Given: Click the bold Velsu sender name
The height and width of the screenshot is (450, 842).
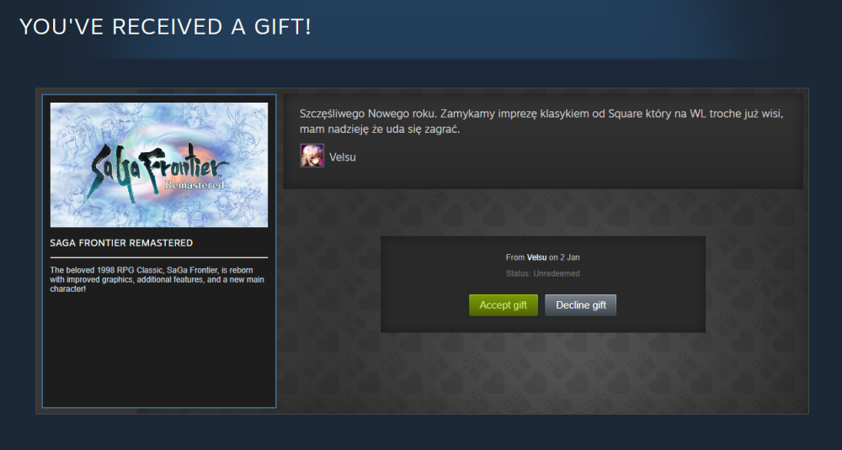Looking at the screenshot, I should [x=536, y=257].
